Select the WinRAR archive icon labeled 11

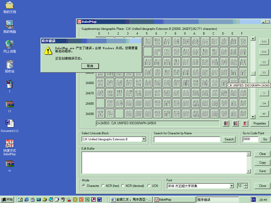click(10, 104)
